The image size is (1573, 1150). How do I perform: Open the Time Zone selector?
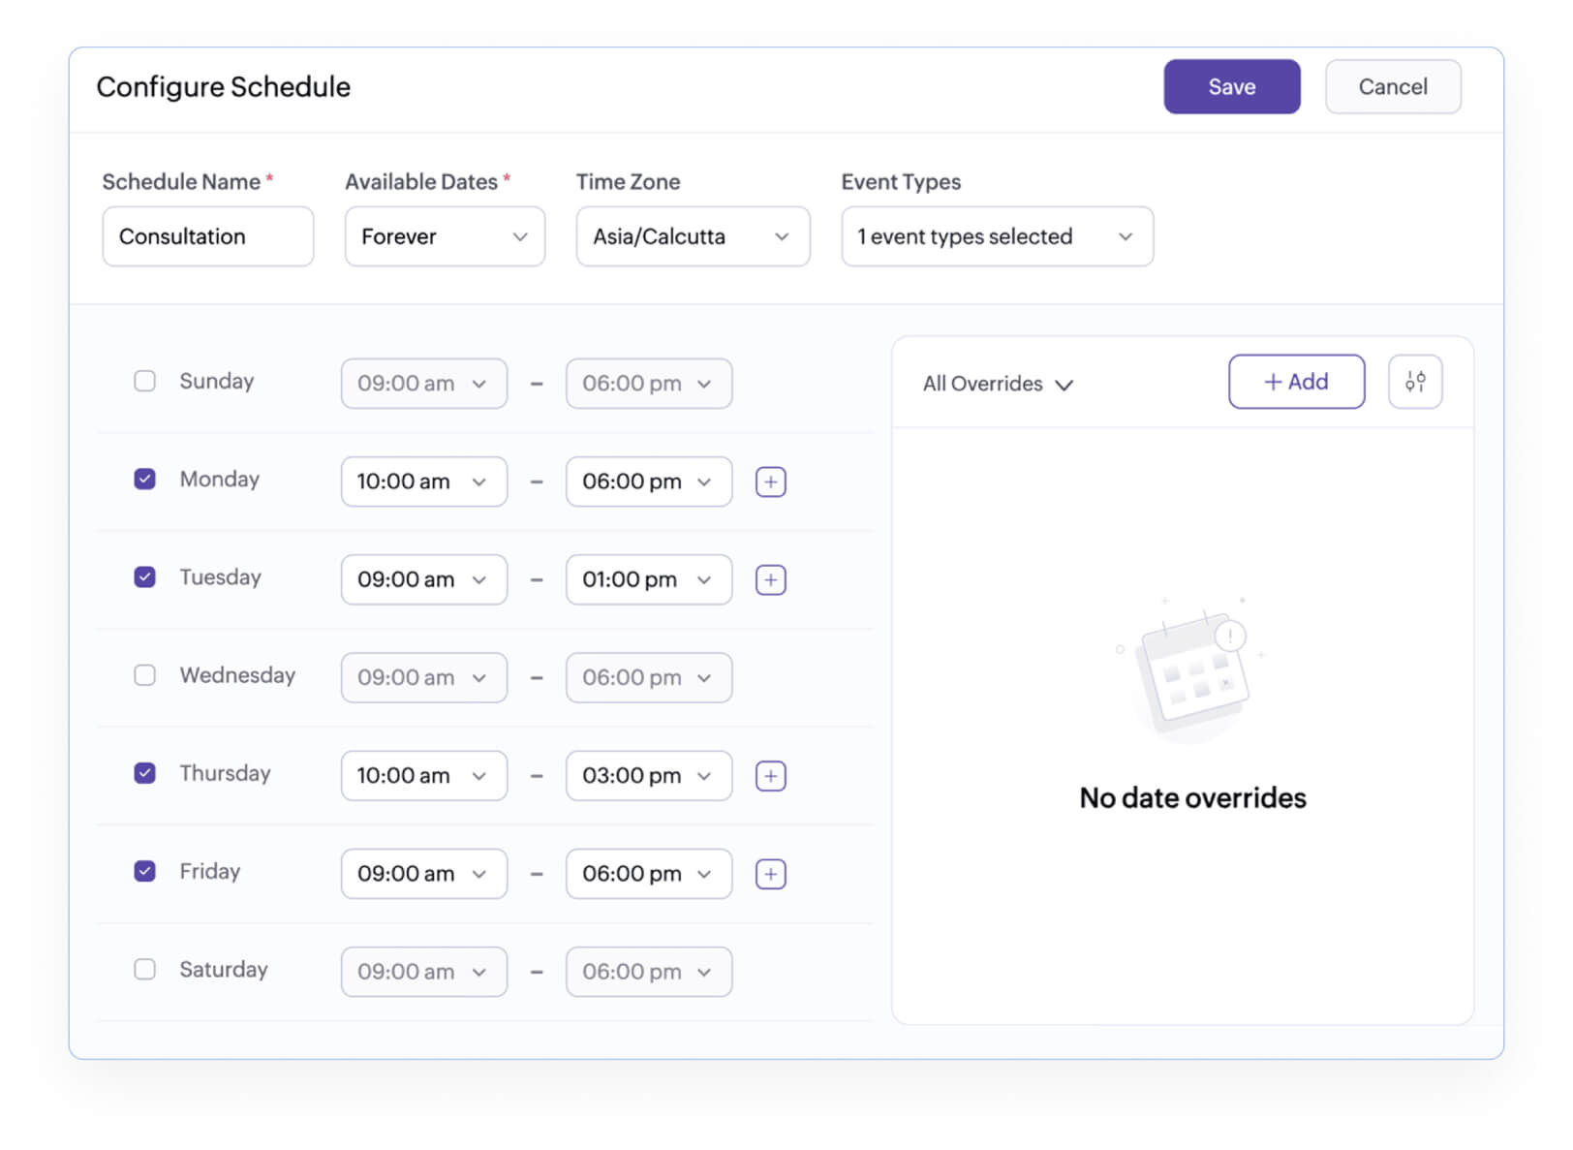(693, 236)
